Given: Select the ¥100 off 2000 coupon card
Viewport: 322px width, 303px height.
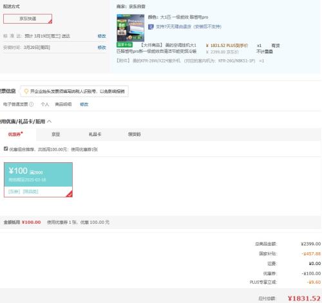Looking at the screenshot, I should click(38, 179).
